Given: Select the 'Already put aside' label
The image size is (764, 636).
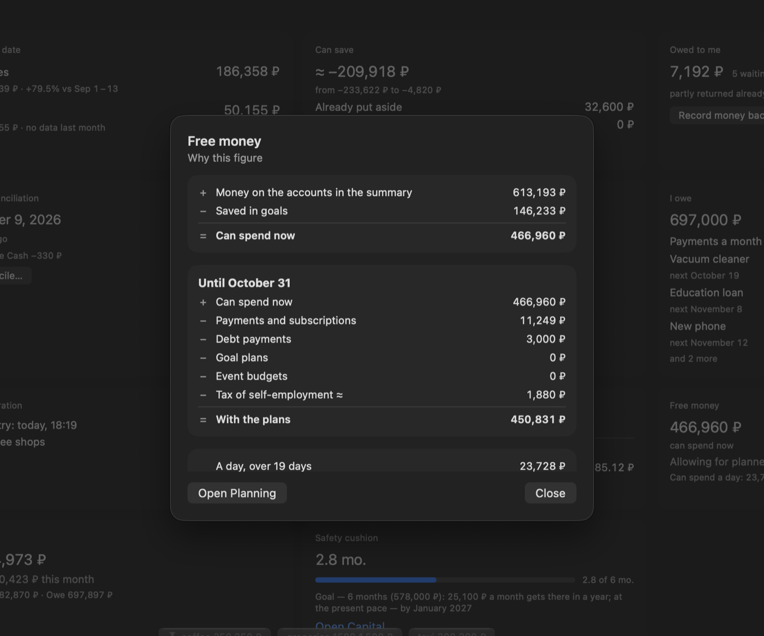Looking at the screenshot, I should pyautogui.click(x=359, y=107).
